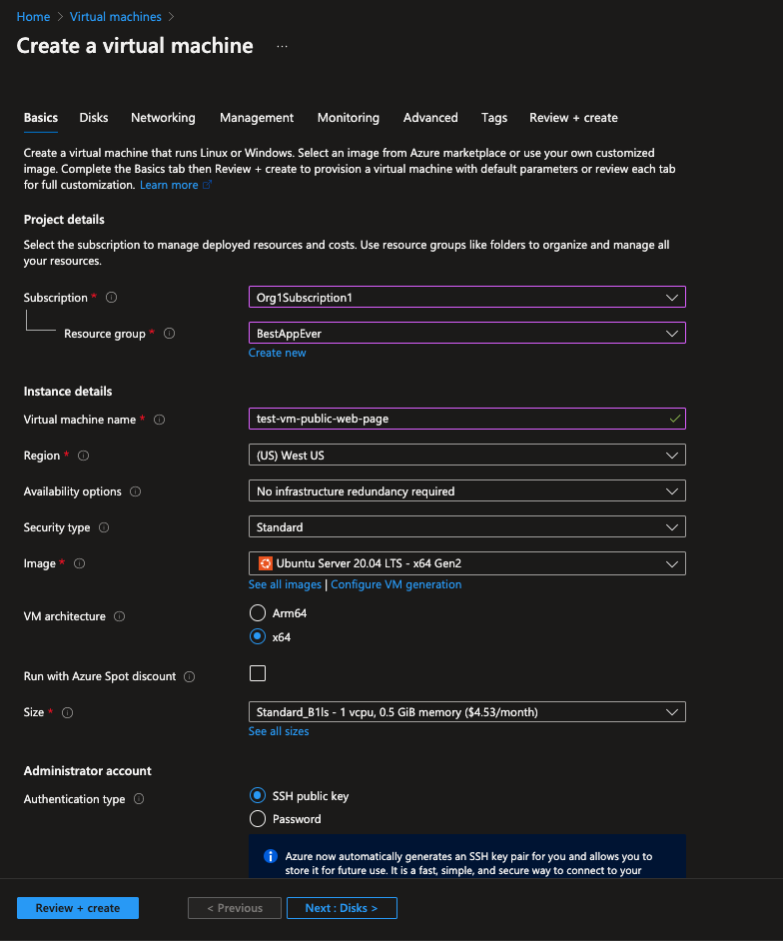Image resolution: width=783 pixels, height=941 pixels.
Task: Open the Resource group dropdown
Action: pyautogui.click(x=466, y=333)
